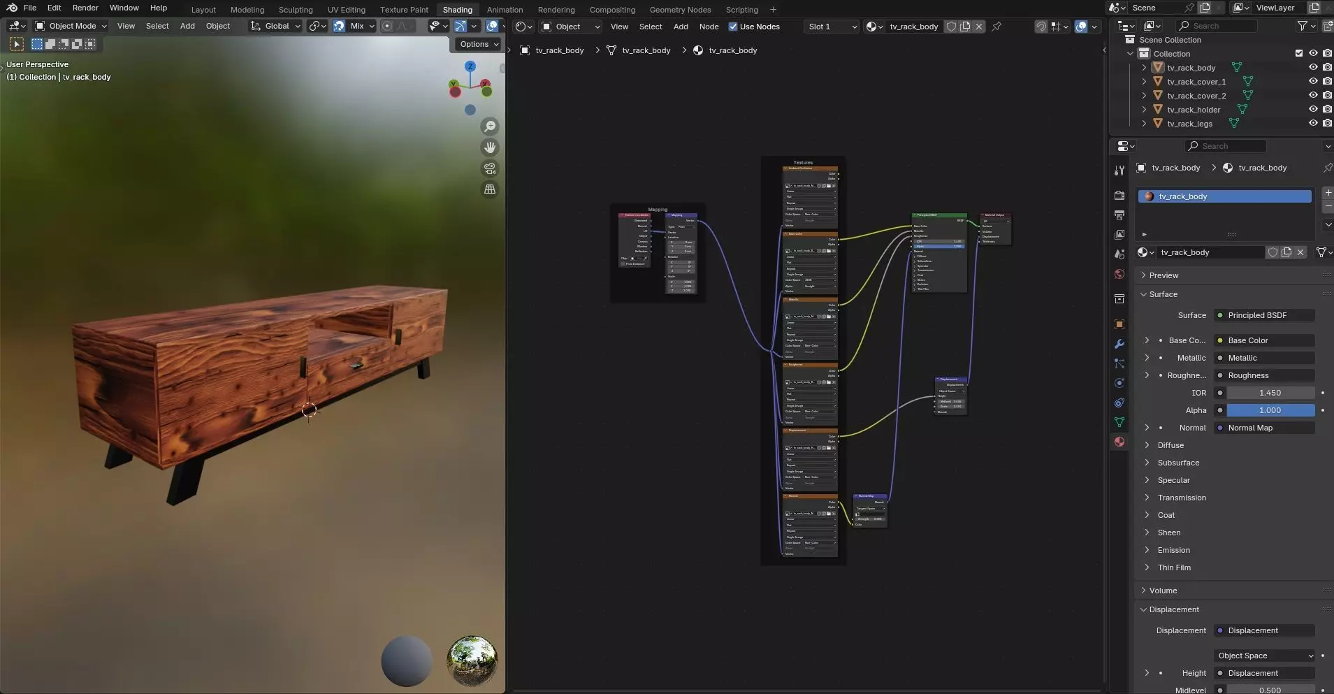Viewport: 1334px width, 694px height.
Task: Open Global transform orientation dropdown
Action: (275, 26)
